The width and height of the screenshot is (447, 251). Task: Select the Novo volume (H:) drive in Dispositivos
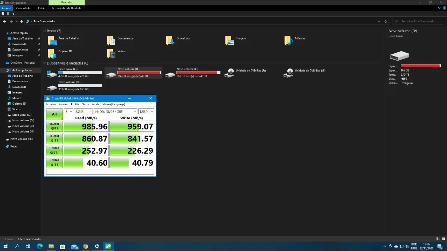click(75, 85)
